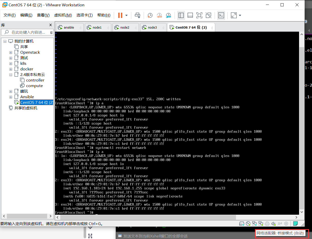
Task: Click the VMware Workstation title bar icon
Action: tap(4, 5)
